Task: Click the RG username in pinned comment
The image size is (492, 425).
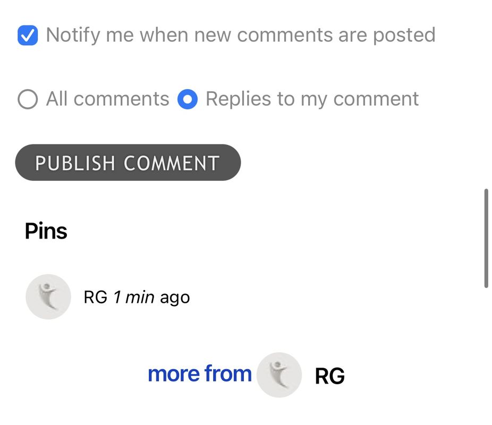Action: coord(96,297)
